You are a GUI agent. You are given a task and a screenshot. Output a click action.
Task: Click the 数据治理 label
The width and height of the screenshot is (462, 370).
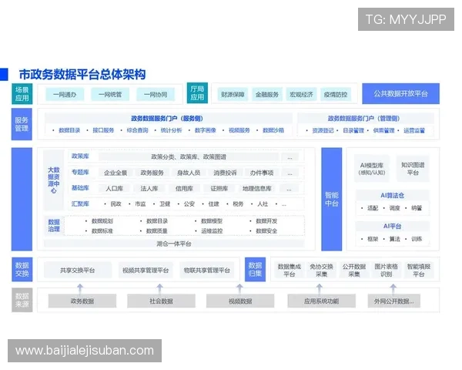(54, 225)
